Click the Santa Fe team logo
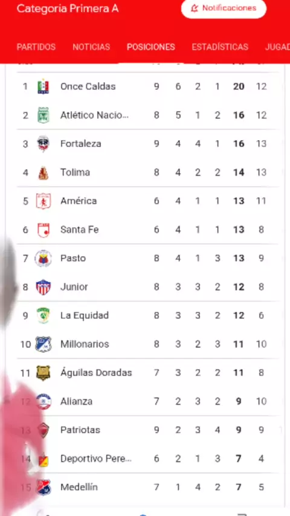 43,230
